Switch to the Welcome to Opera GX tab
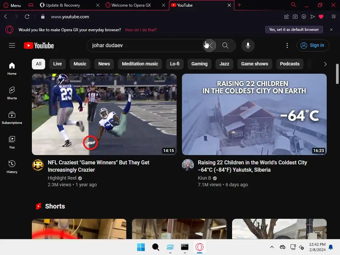340x255 pixels. [131, 5]
